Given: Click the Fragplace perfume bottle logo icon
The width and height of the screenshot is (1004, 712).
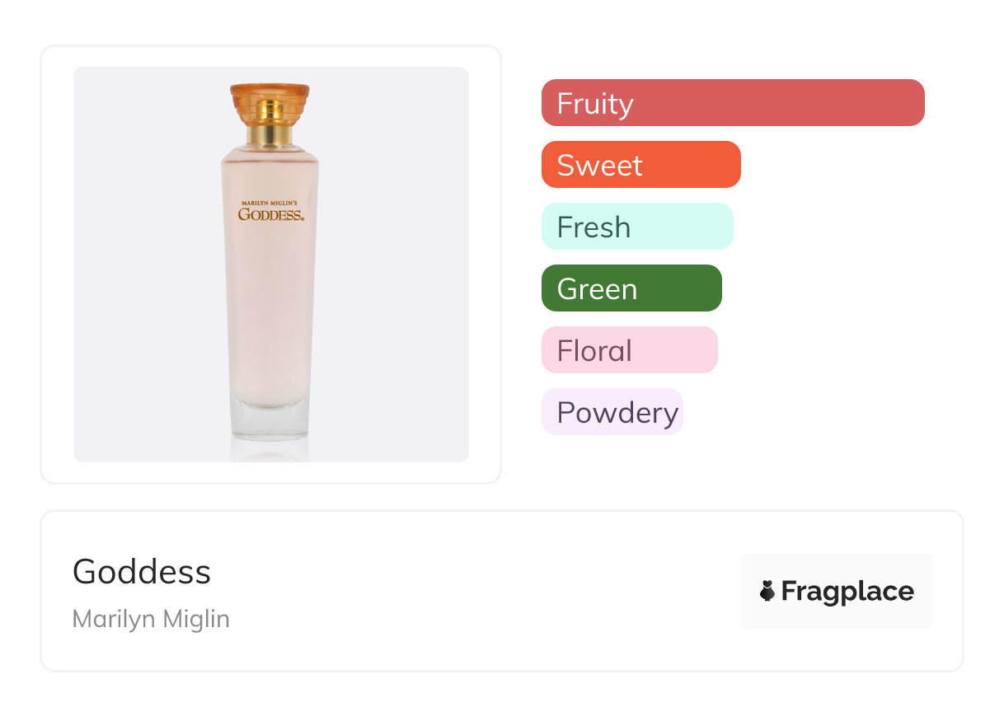Looking at the screenshot, I should tap(767, 591).
